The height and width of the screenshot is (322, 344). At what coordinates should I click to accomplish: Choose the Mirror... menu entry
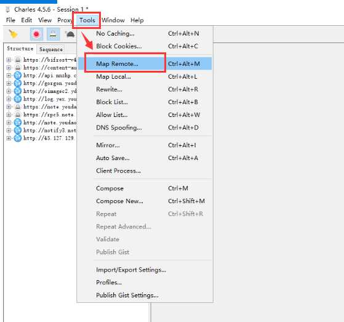click(145, 145)
